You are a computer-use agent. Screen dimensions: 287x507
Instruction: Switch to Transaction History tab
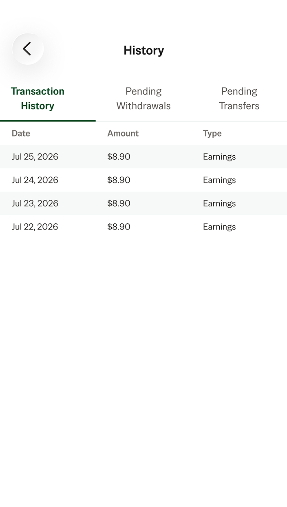coord(38,99)
